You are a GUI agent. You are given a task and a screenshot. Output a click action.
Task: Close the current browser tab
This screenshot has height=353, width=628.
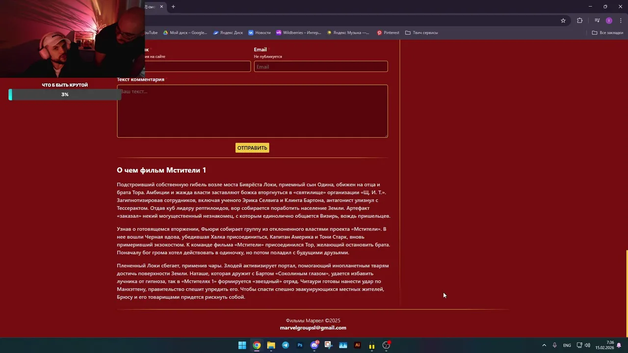161,7
